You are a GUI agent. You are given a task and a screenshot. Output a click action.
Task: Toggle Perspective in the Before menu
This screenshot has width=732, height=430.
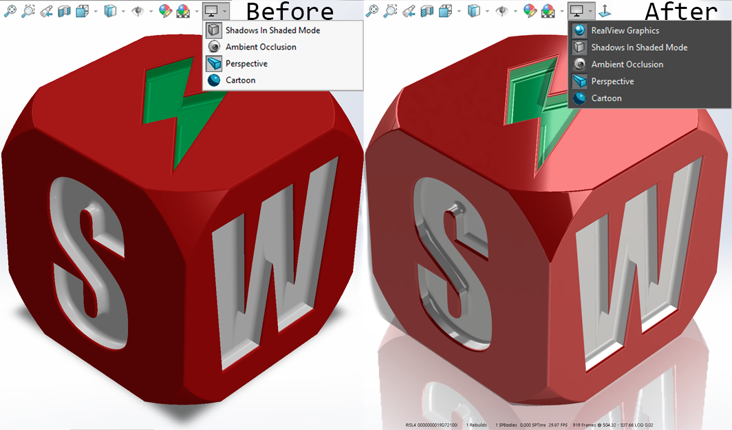pos(283,63)
